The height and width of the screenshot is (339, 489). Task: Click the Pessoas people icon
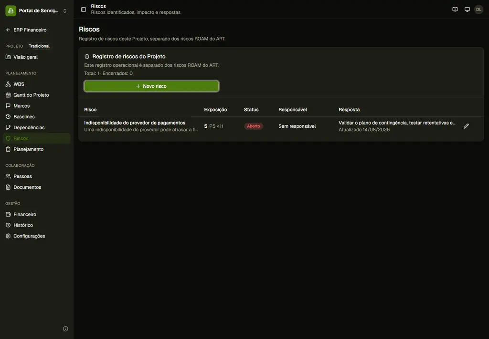8,176
